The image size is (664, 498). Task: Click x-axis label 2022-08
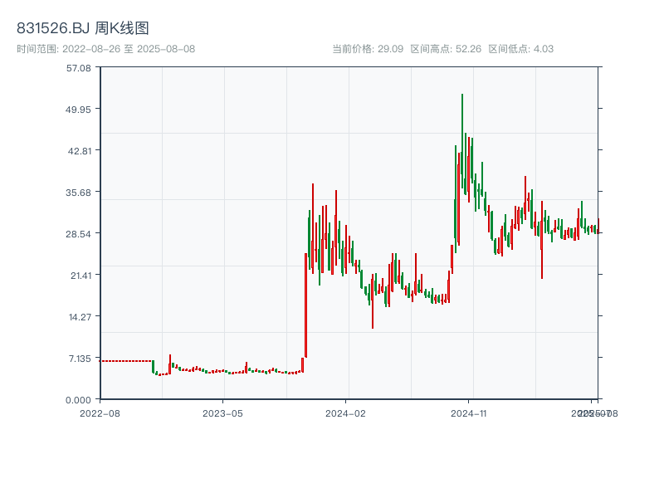(x=100, y=413)
